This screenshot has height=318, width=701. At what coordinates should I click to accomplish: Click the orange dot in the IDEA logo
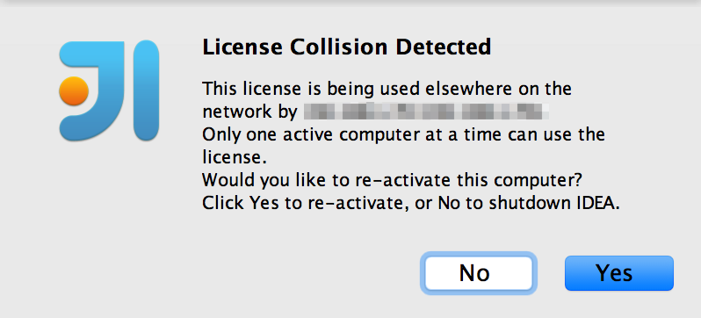click(74, 90)
